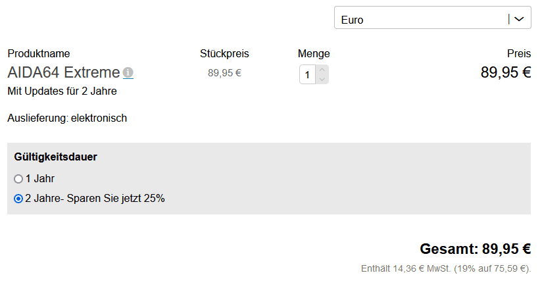Click the 'Auslieferung: elektronisch' text
Screen dimensions: 540x296
[x=67, y=118]
